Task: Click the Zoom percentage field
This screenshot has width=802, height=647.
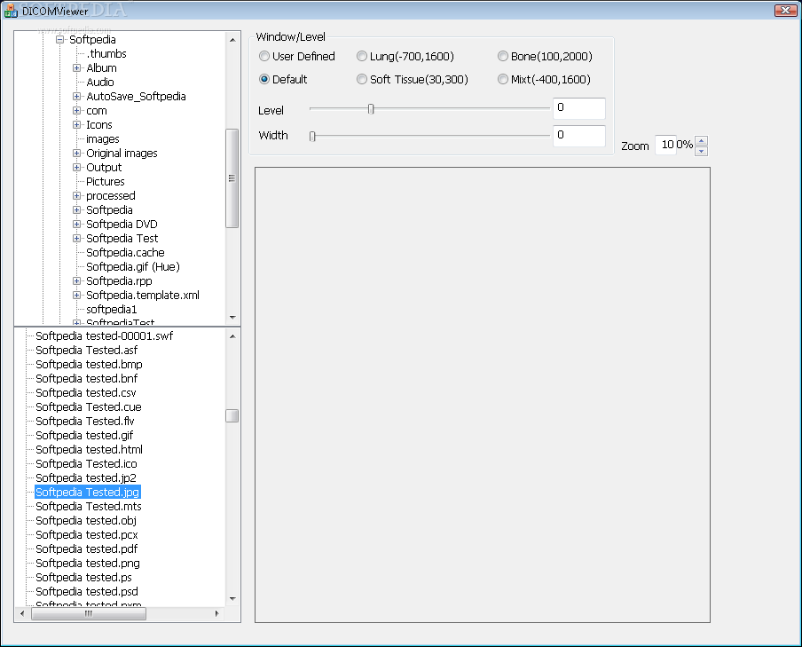Action: click(665, 145)
